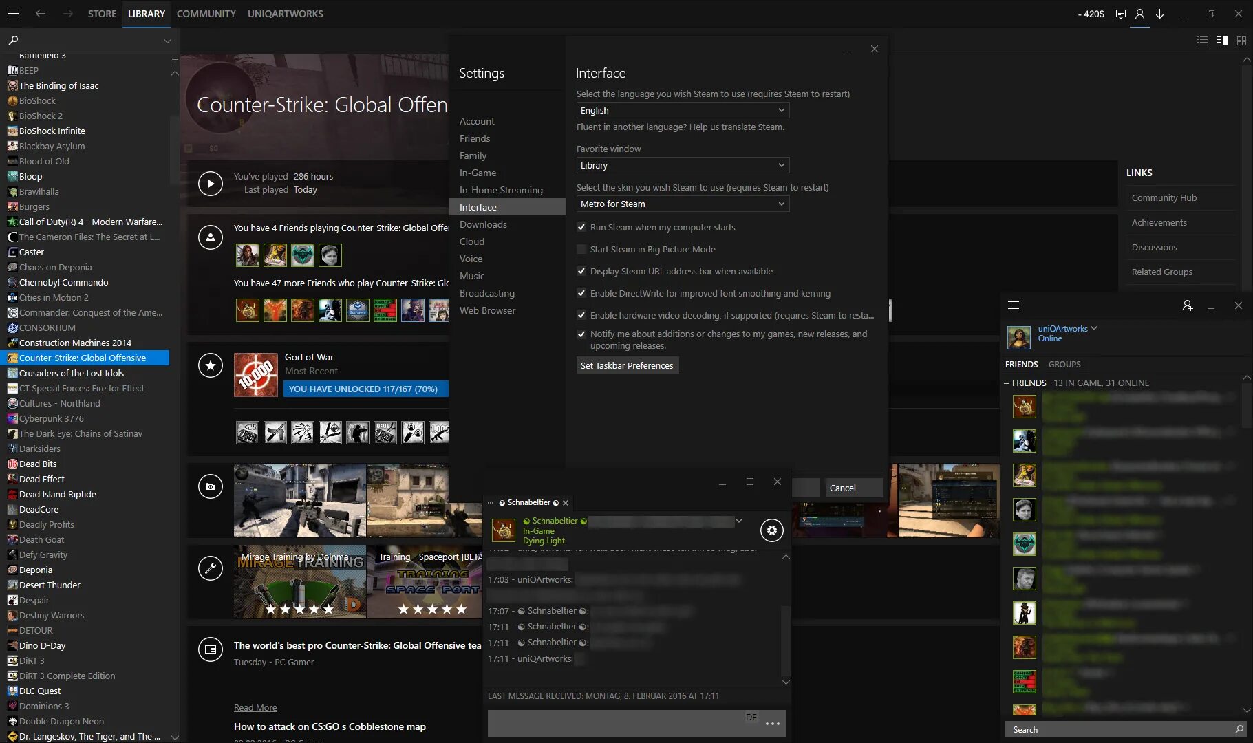Select Account in Settings sidebar
Image resolution: width=1253 pixels, height=743 pixels.
coord(477,121)
